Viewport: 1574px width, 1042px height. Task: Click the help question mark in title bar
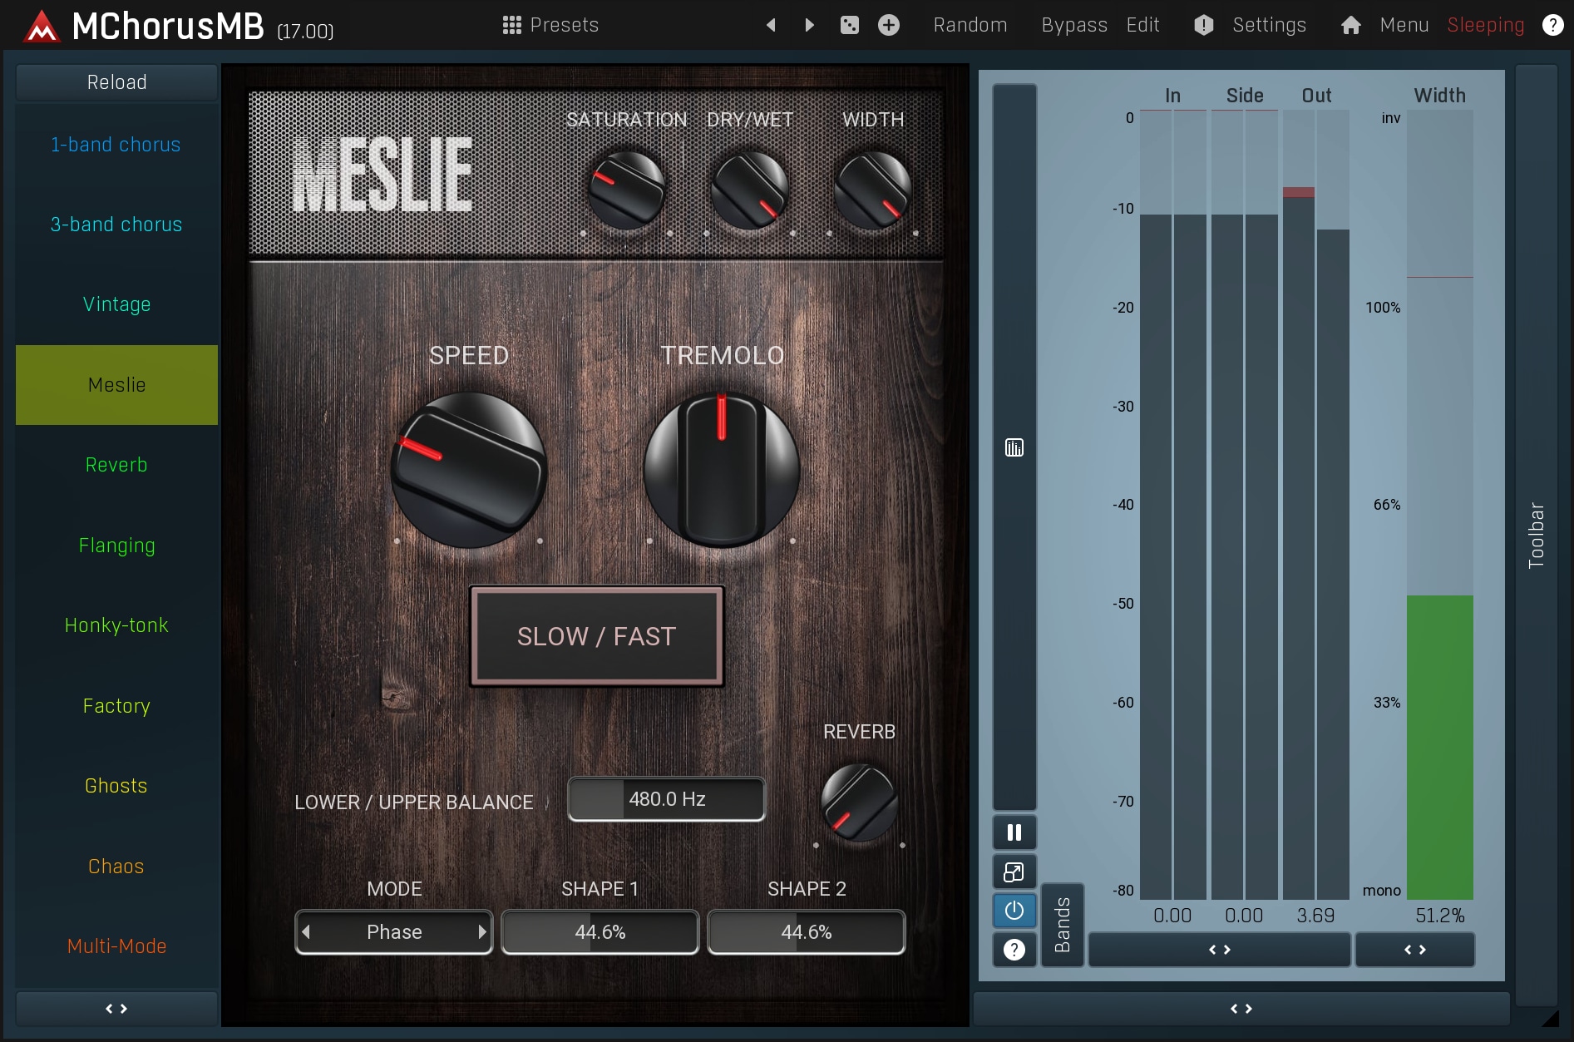point(1552,25)
